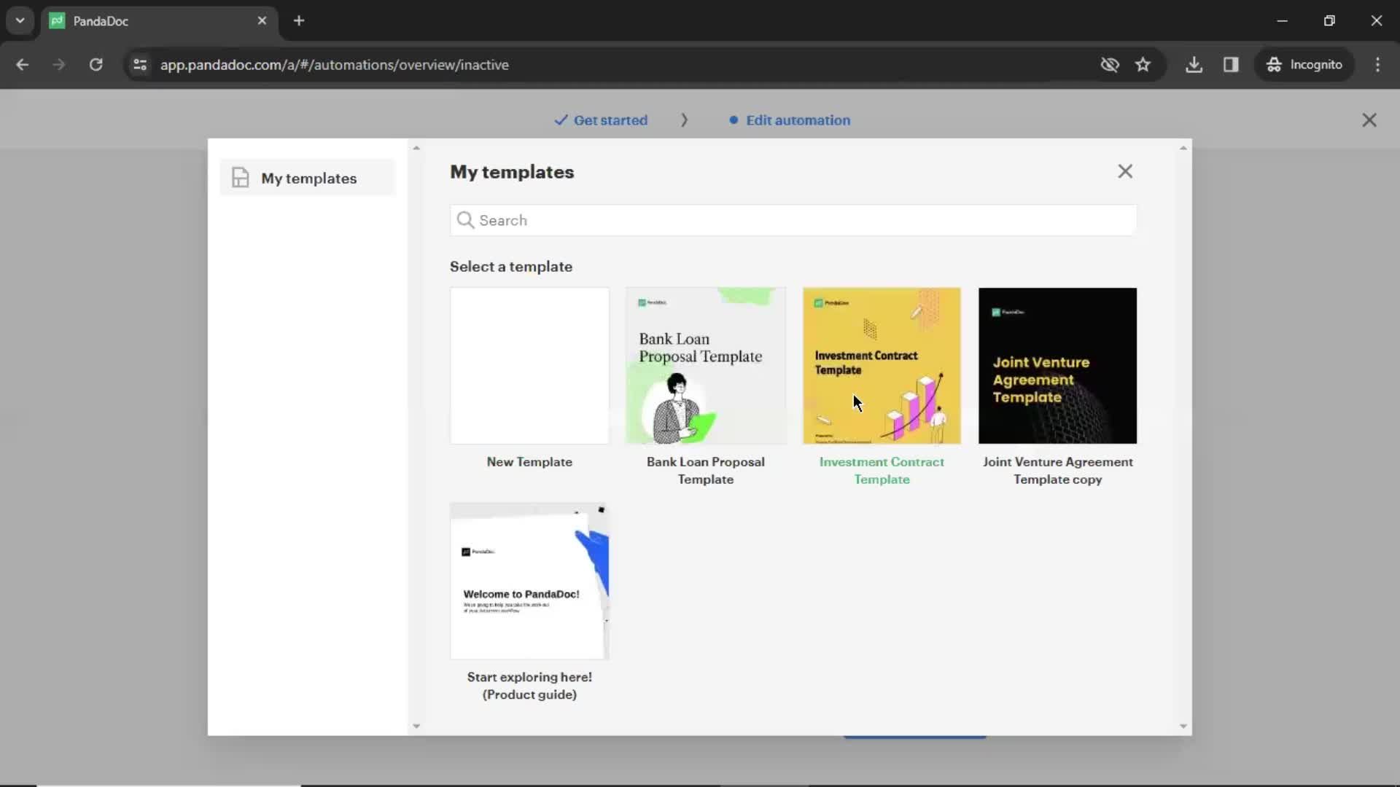Click the browser downloads icon
The width and height of the screenshot is (1400, 787).
[1195, 64]
